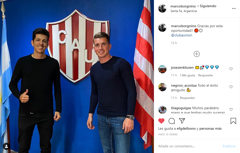Open marcoborgnino profile picture in header
This screenshot has width=240, height=153.
pos(162,8)
